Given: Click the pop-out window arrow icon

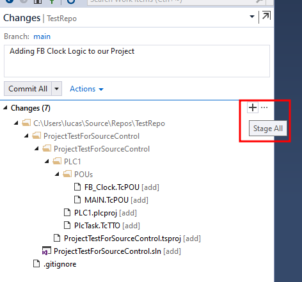Looking at the screenshot, I should [x=266, y=16].
